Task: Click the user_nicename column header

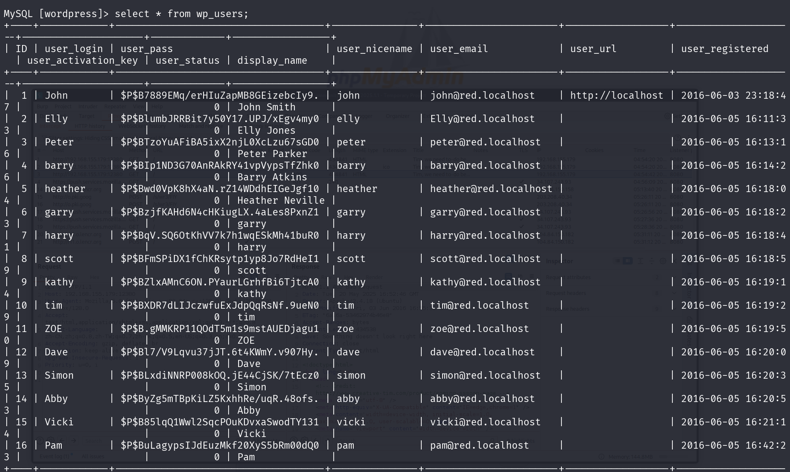Action: pyautogui.click(x=375, y=49)
